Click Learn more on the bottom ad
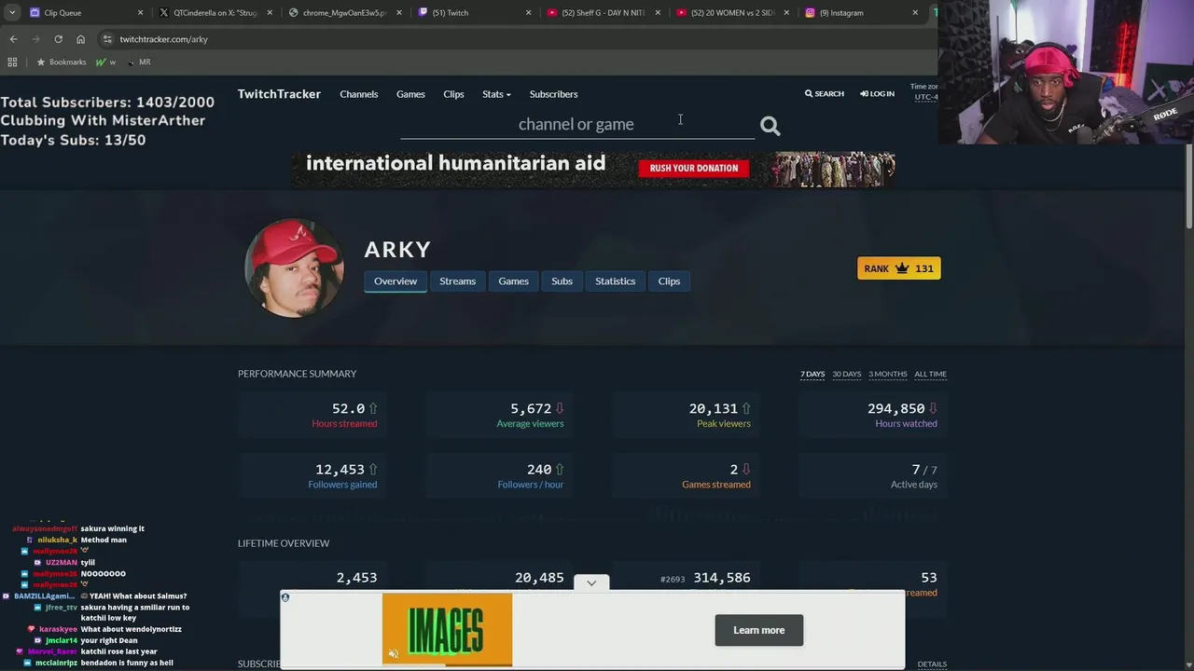1194x671 pixels. (x=758, y=630)
